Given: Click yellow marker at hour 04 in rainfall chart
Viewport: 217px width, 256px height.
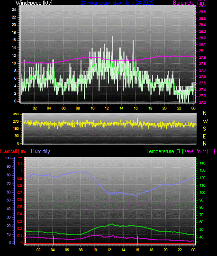Looking at the screenshot, I should click(x=54, y=240).
